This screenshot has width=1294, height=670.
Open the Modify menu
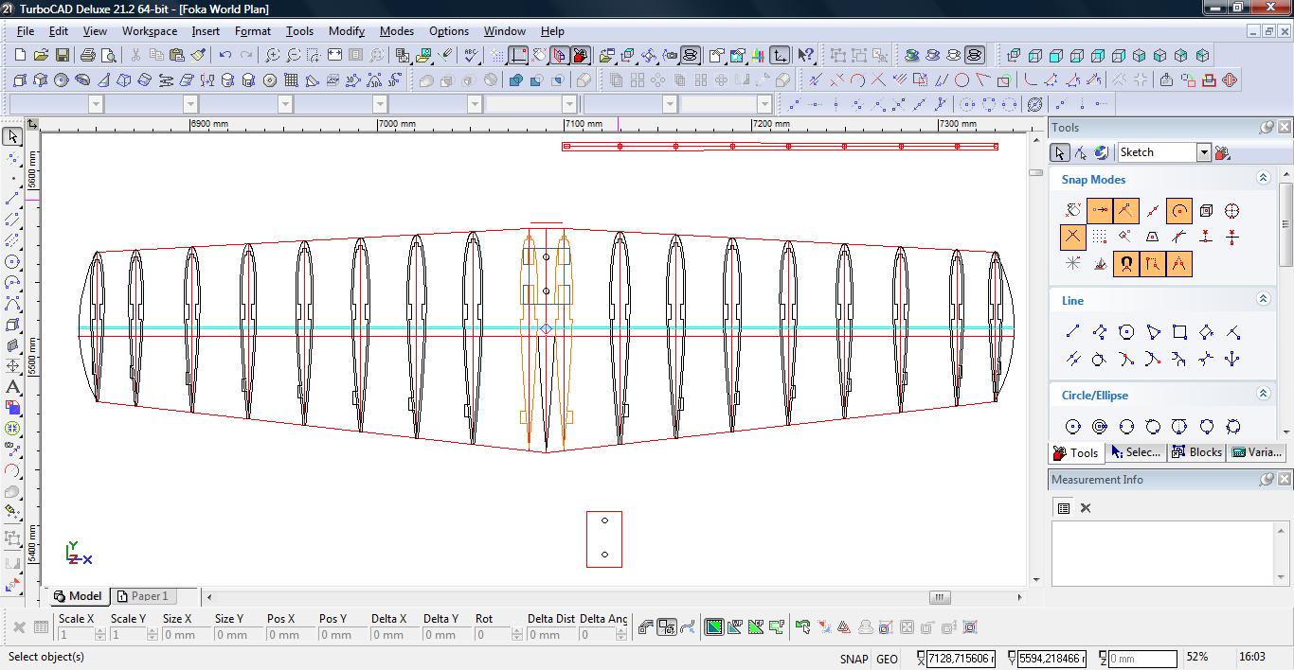pyautogui.click(x=346, y=30)
